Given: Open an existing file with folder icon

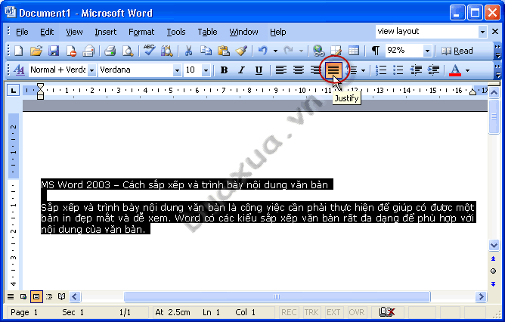Looking at the screenshot, I should 36,51.
